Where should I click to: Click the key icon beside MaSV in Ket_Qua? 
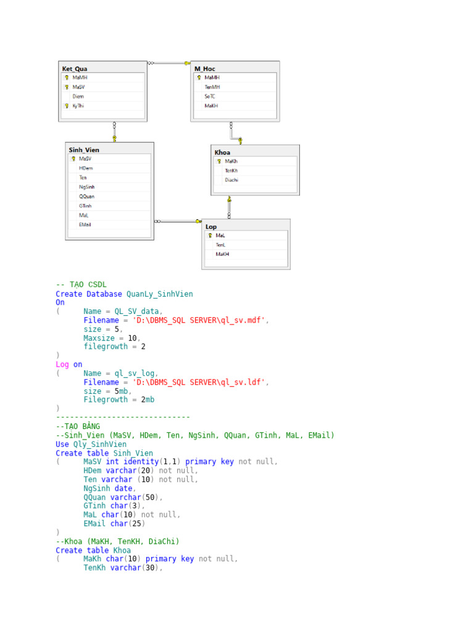pyautogui.click(x=67, y=87)
